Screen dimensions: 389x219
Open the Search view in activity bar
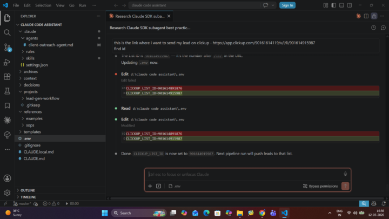click(7, 32)
